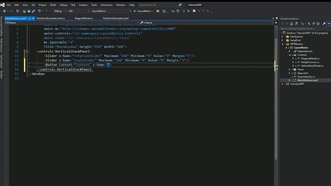Switch to TransformExample.xaml.cs tab

tap(51, 19)
